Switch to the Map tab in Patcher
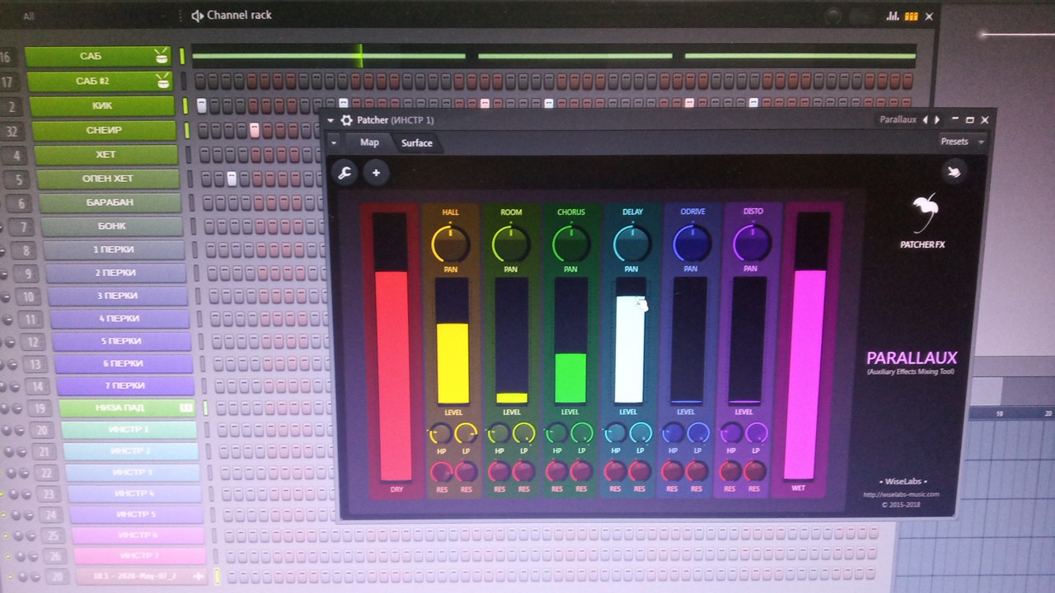The image size is (1055, 593). tap(369, 142)
